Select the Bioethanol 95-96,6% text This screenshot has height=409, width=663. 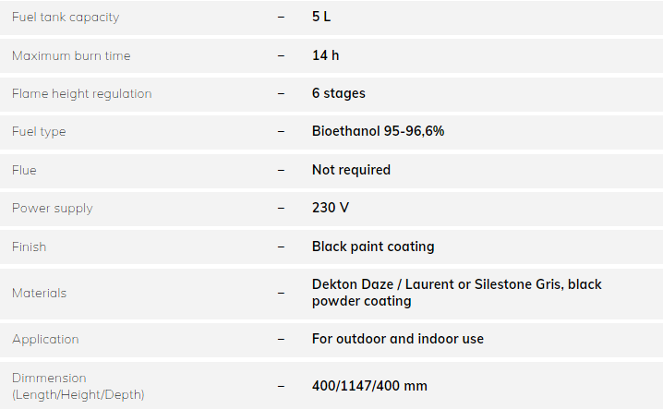pos(379,131)
